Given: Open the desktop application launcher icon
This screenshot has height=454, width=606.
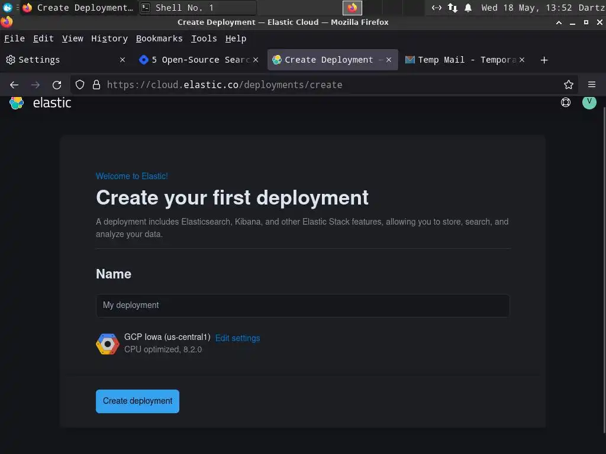Looking at the screenshot, I should tap(7, 7).
